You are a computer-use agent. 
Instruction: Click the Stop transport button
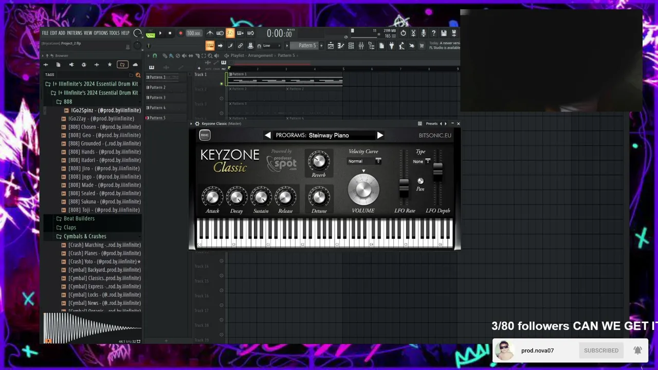(170, 33)
